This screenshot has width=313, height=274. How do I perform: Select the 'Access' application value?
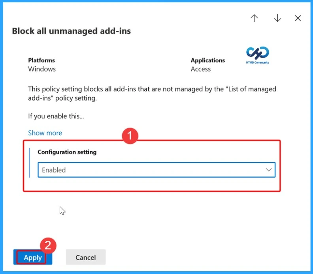coord(201,69)
